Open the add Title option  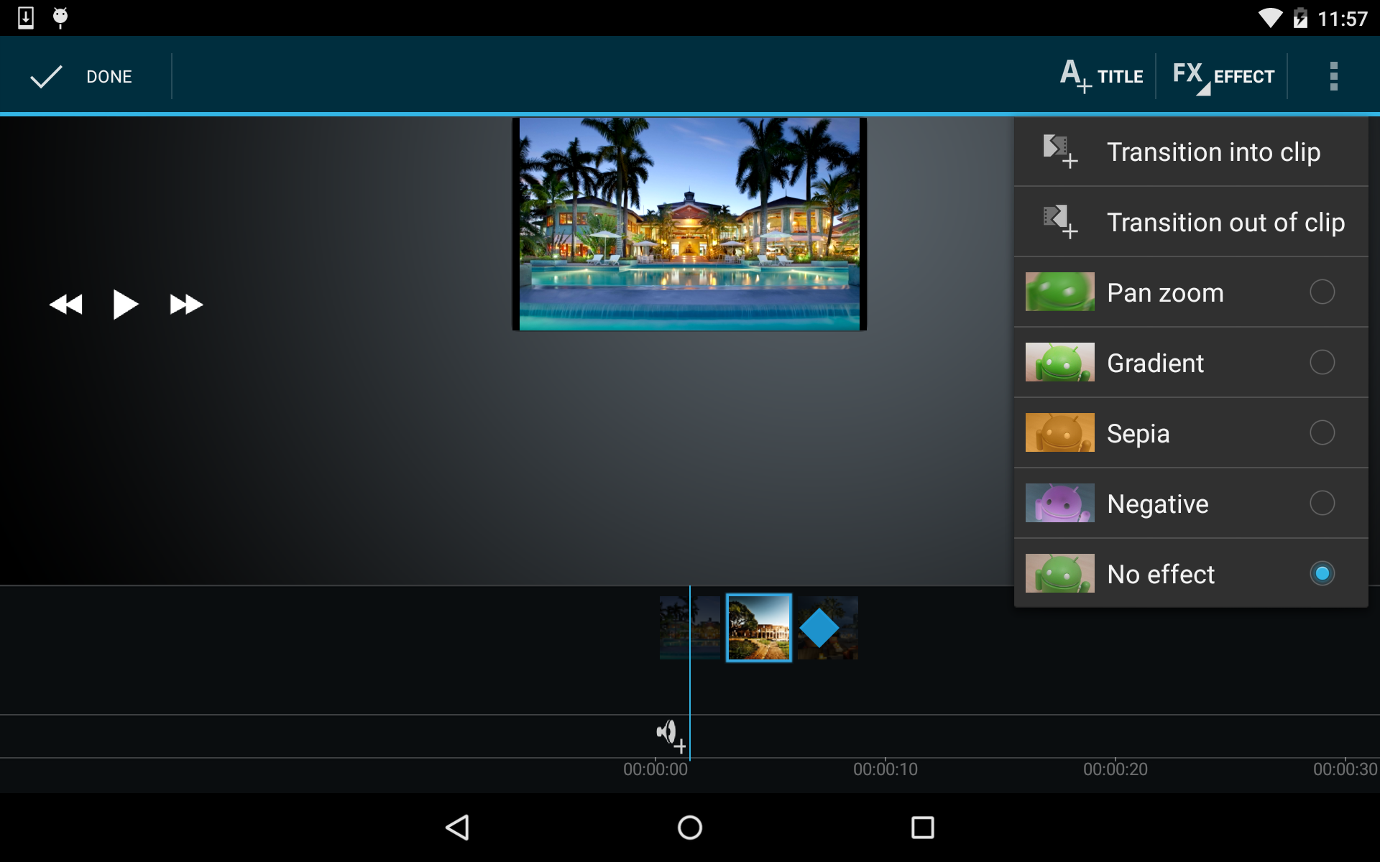[1101, 76]
